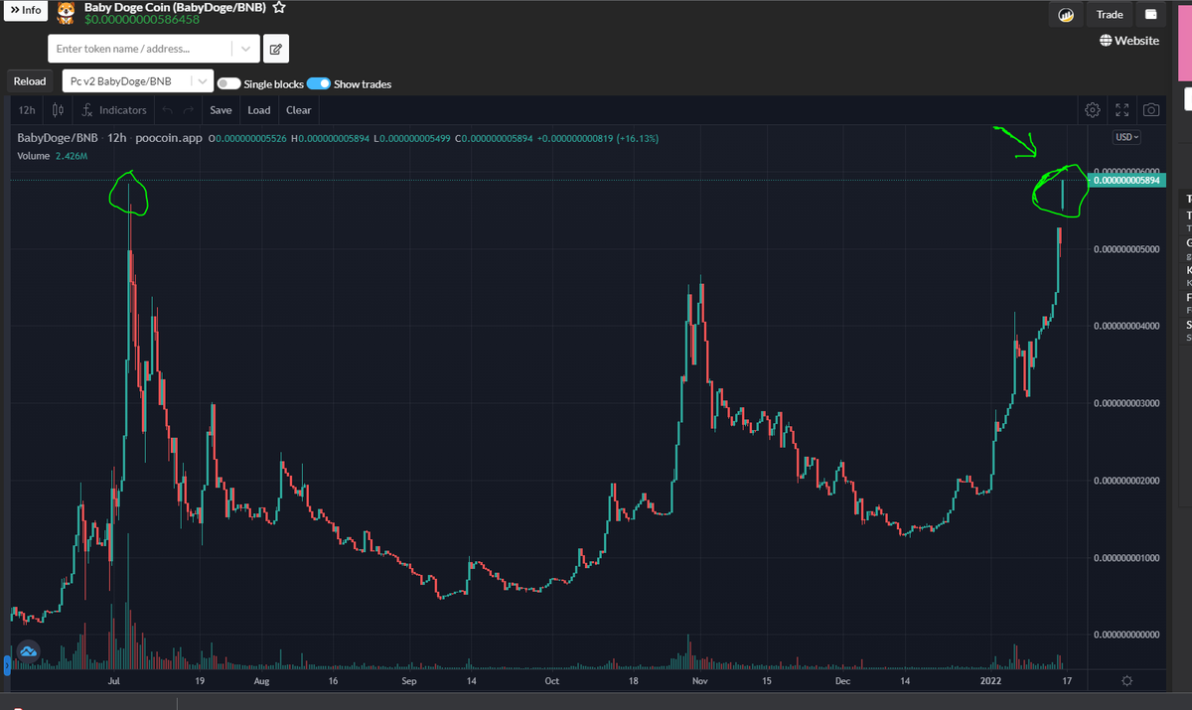Reload the chart data
This screenshot has width=1192, height=710.
(x=29, y=81)
